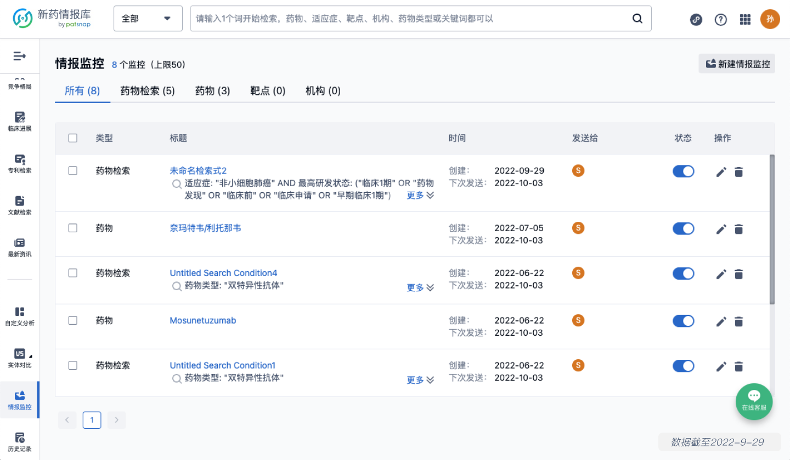Open 未命名检索式2 link
This screenshot has width=790, height=460.
[x=198, y=171]
